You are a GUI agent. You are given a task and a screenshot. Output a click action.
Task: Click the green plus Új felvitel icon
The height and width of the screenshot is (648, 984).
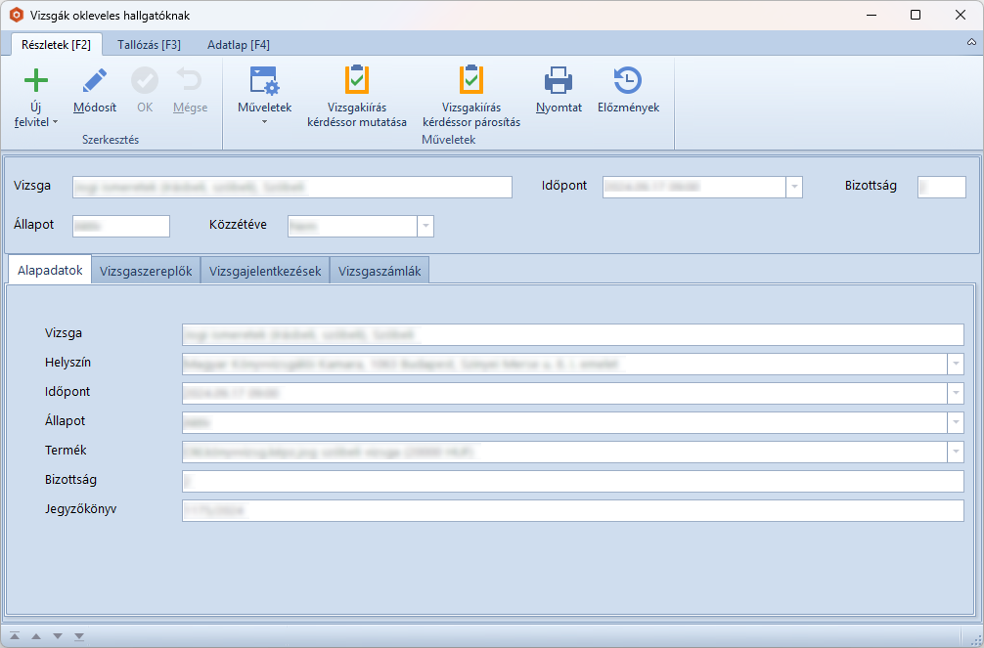36,81
